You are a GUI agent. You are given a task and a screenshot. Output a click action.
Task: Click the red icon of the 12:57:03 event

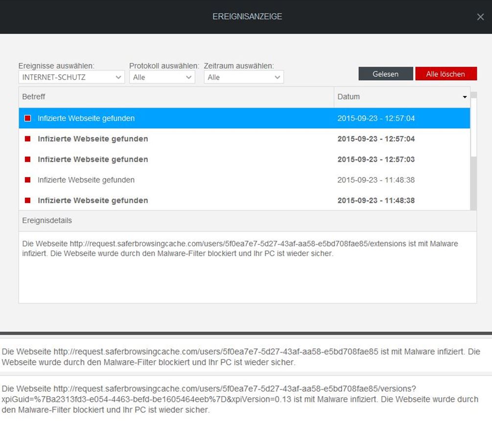point(27,159)
